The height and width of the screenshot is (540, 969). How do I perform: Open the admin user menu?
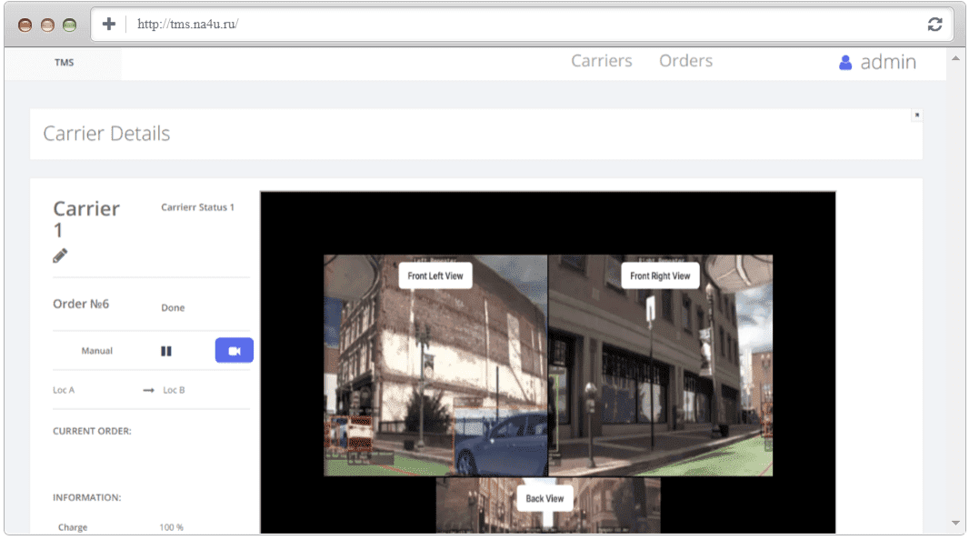click(x=877, y=62)
